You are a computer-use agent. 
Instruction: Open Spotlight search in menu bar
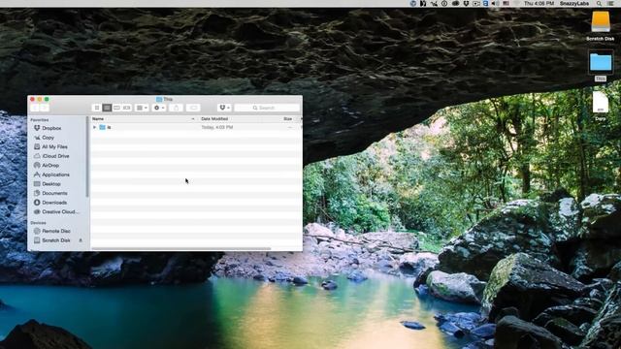click(x=600, y=4)
